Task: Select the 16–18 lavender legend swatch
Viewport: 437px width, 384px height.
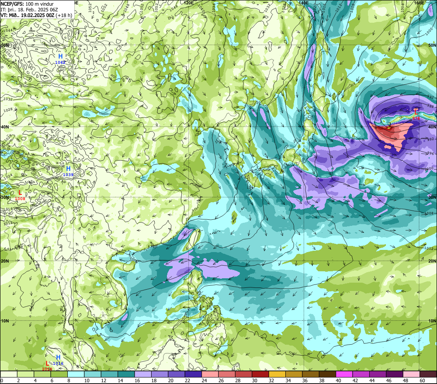Action: click(x=143, y=374)
